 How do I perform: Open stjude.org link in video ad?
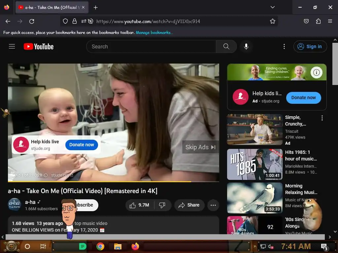(62, 175)
